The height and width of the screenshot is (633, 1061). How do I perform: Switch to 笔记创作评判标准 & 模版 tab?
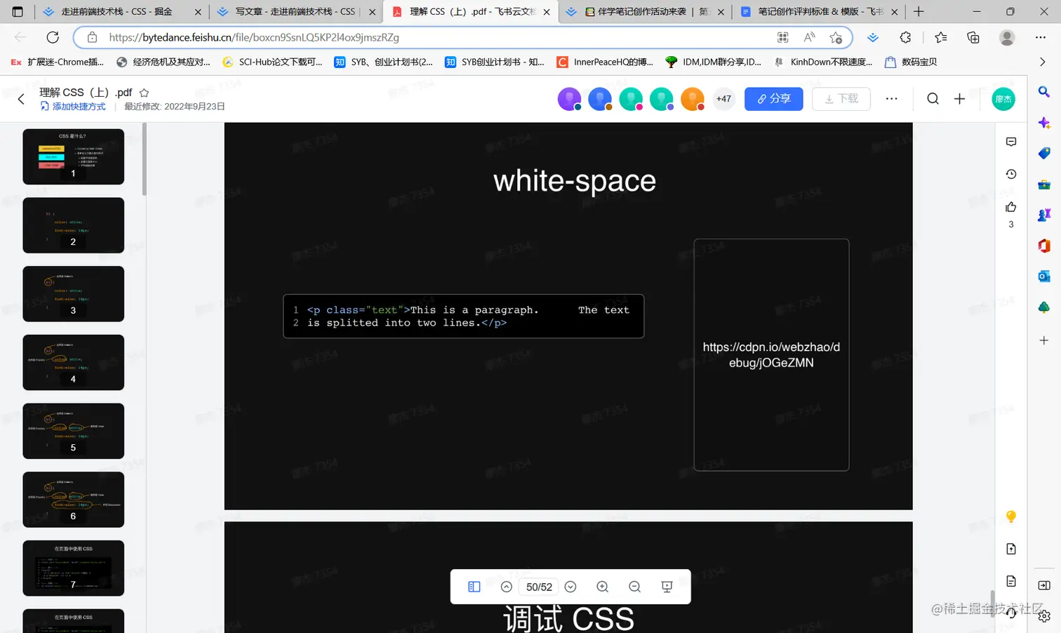818,11
